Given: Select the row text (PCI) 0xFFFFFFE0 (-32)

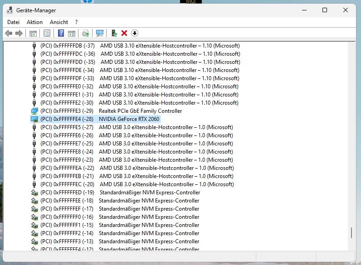Looking at the screenshot, I should (67, 87).
